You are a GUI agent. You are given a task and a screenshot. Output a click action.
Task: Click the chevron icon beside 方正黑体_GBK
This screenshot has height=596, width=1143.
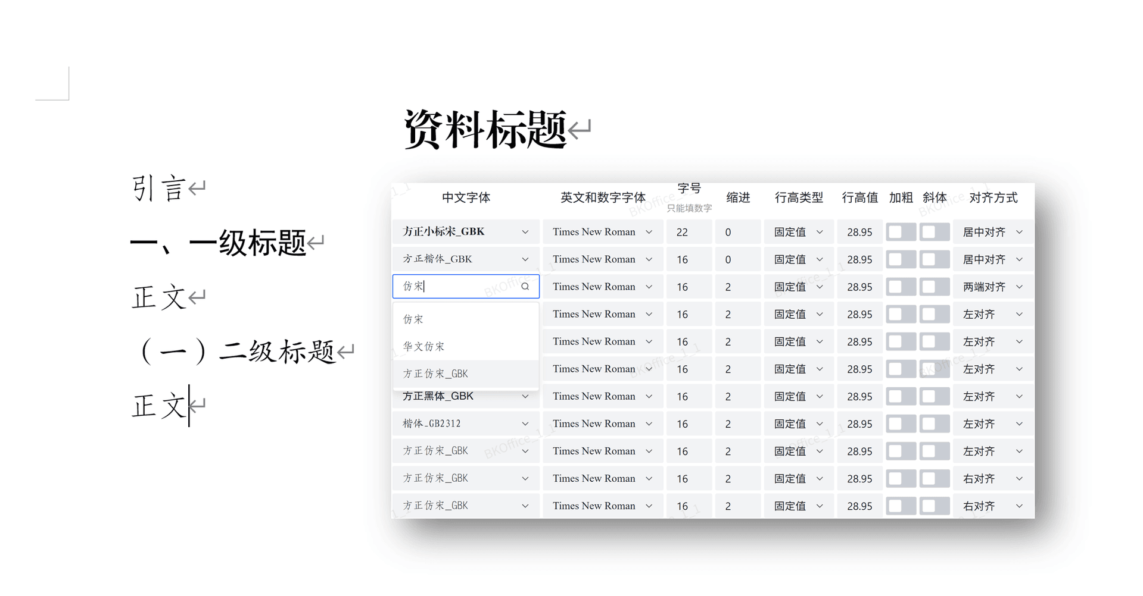tap(525, 397)
